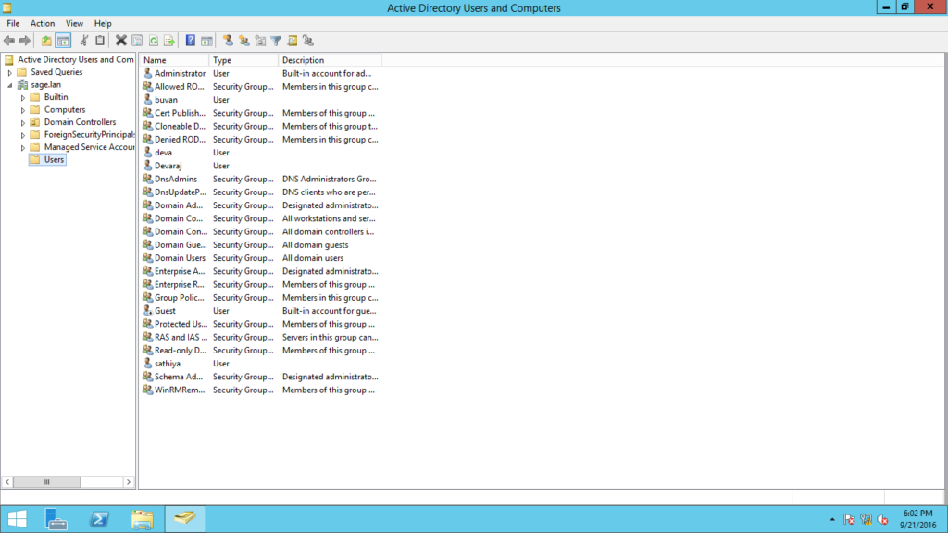Select the Computers container in the tree
Screen dimensions: 948x533
(x=64, y=109)
